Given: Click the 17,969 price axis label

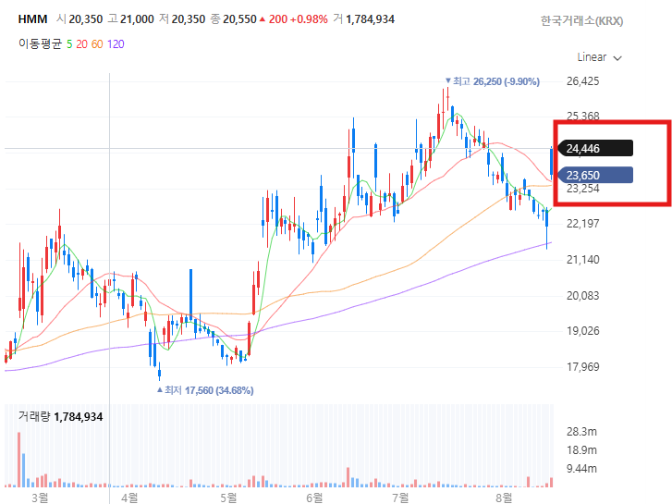Looking at the screenshot, I should tap(582, 367).
